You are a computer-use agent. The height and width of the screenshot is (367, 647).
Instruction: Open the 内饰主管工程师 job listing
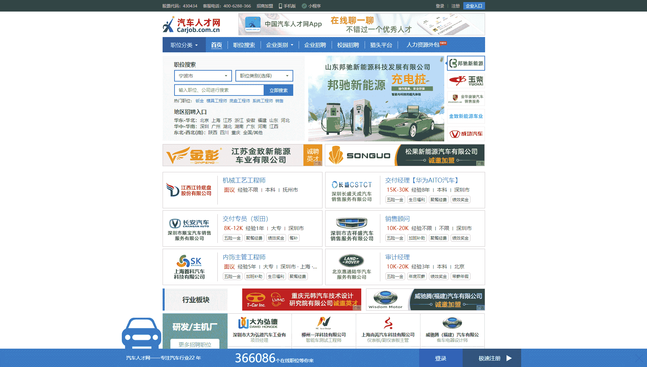coord(244,257)
